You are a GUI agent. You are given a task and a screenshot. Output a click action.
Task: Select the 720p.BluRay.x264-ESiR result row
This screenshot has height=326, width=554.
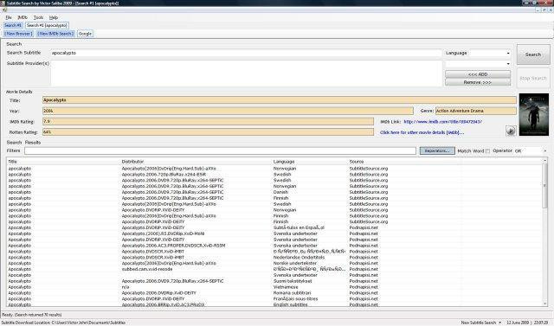click(x=274, y=175)
